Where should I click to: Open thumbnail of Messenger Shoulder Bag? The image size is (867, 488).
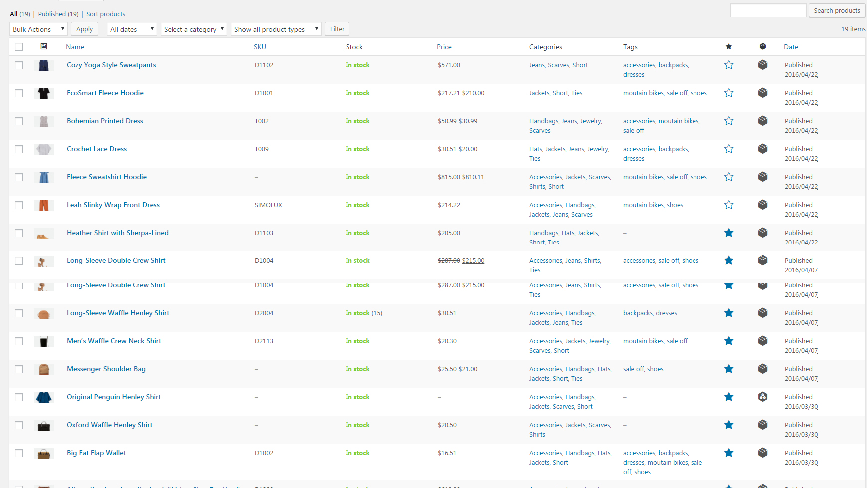pyautogui.click(x=44, y=369)
